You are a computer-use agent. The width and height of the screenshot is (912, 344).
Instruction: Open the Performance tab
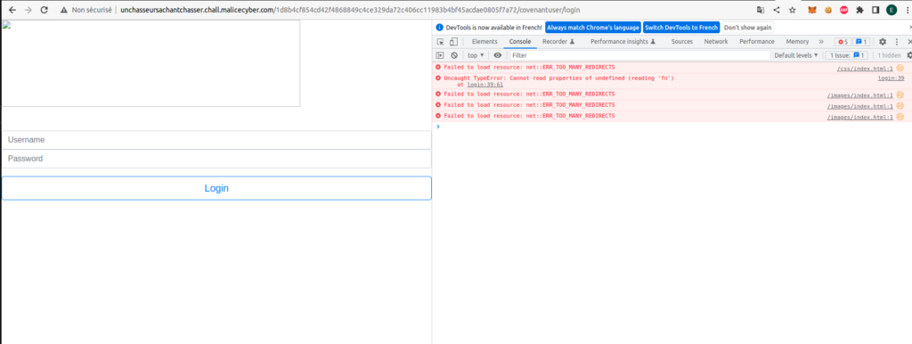tap(757, 41)
